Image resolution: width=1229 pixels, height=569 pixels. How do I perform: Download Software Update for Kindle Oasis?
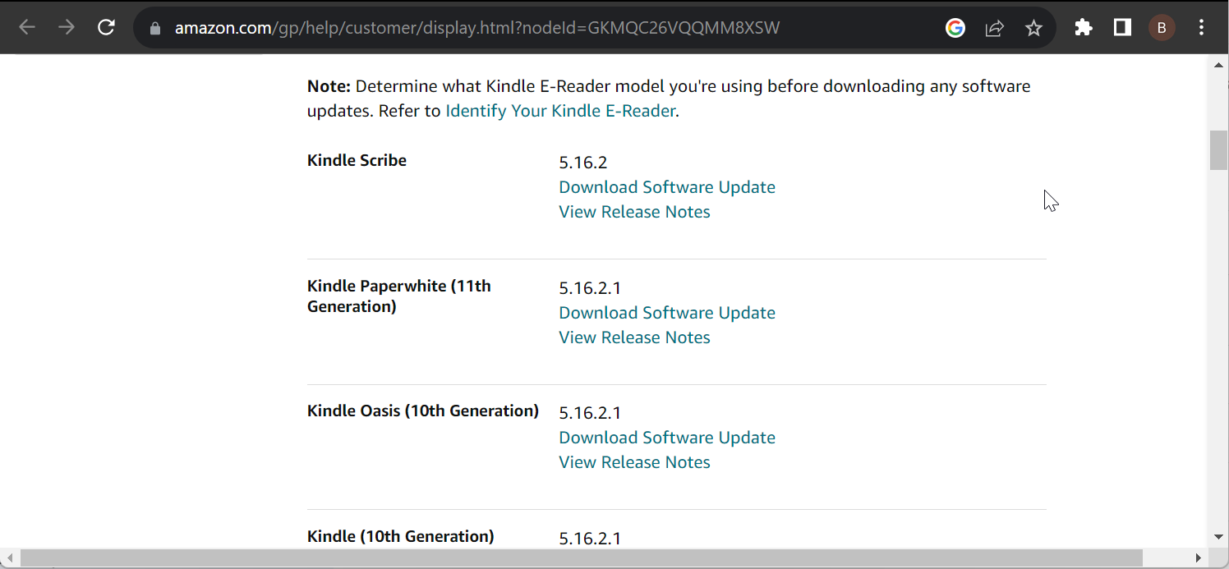[x=667, y=438]
